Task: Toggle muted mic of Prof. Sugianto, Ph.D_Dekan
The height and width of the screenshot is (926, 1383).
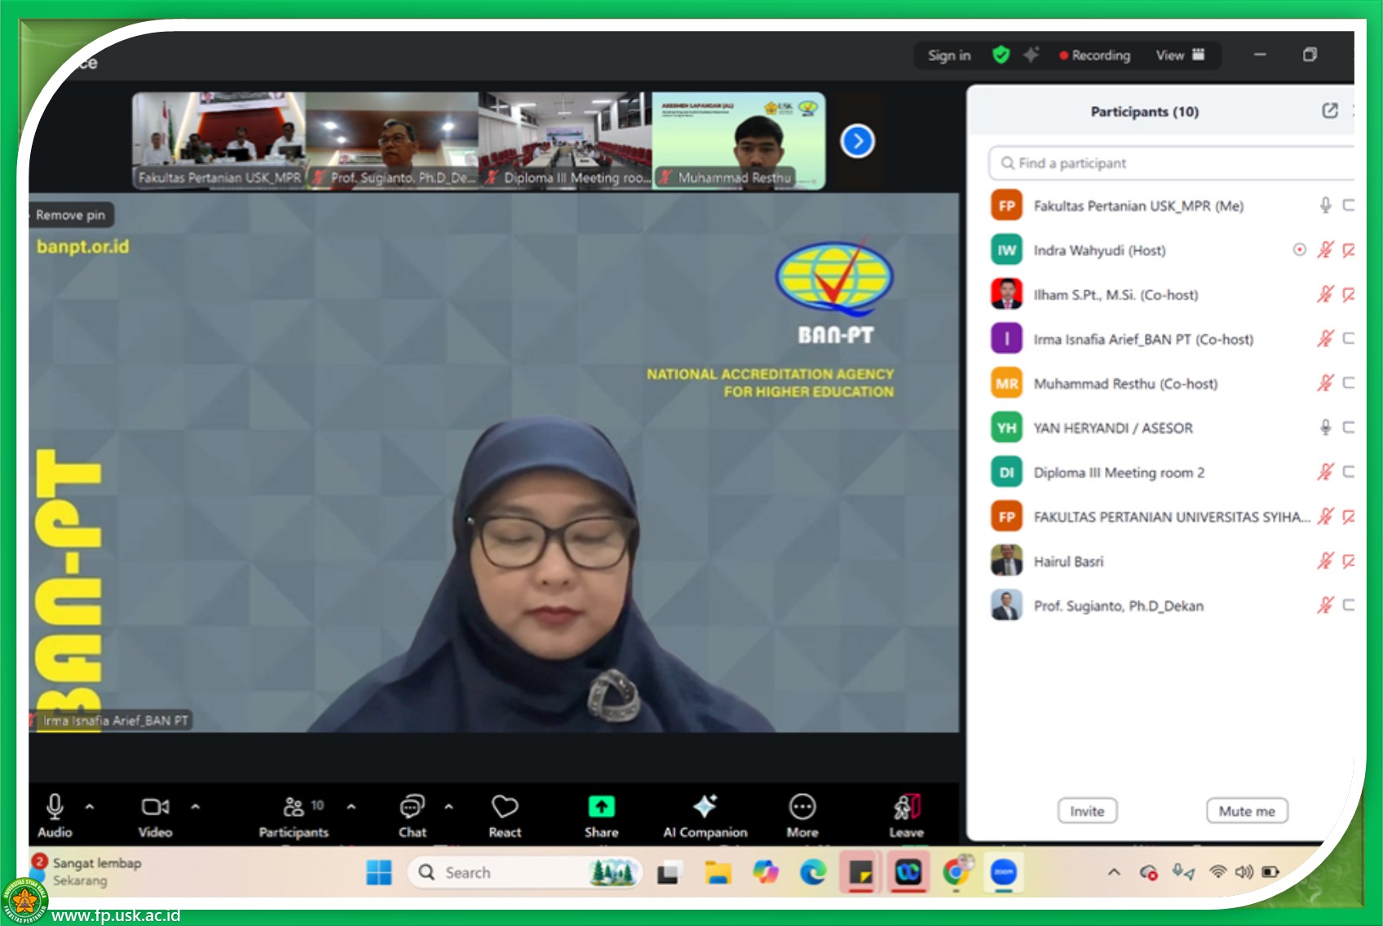Action: coord(1326,605)
